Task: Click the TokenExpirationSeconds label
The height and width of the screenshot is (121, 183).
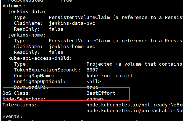Action: (47, 70)
